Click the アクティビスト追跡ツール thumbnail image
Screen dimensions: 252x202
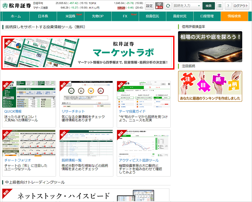143,143
